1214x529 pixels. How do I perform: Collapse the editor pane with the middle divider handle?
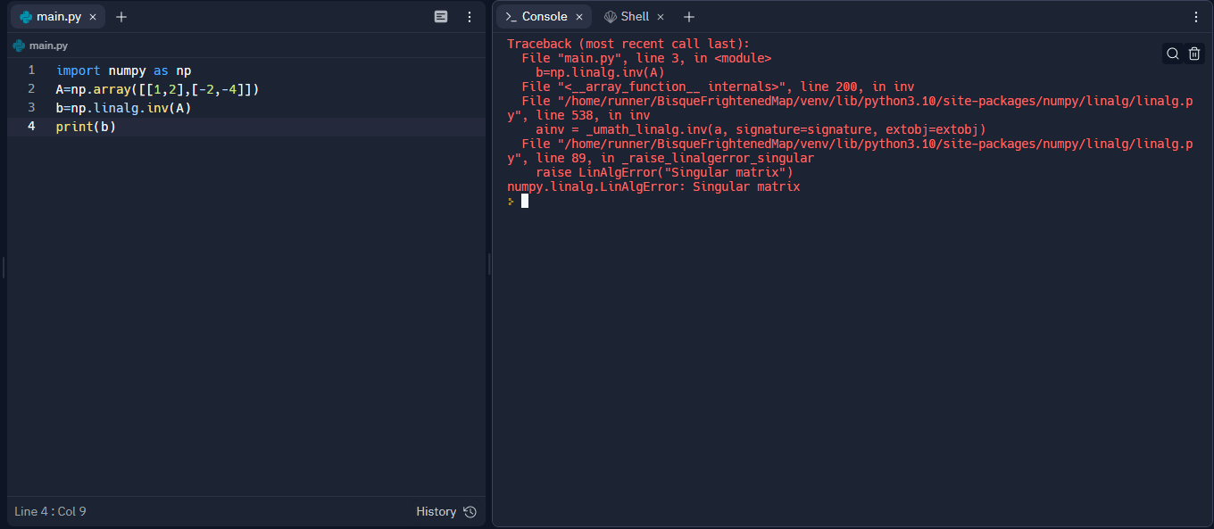(488, 264)
